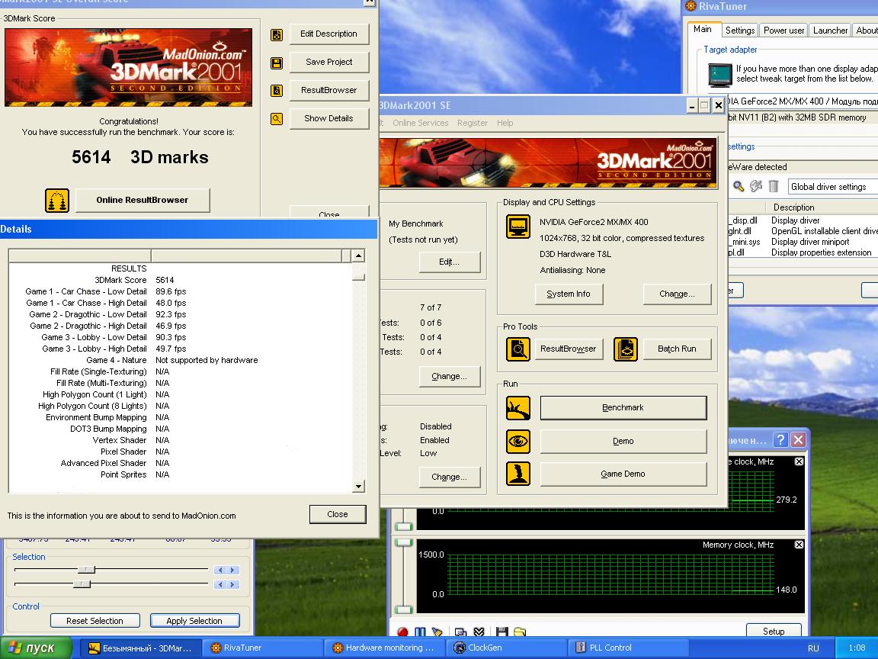Click the screen capture icon in monitoring toolbar

click(460, 632)
